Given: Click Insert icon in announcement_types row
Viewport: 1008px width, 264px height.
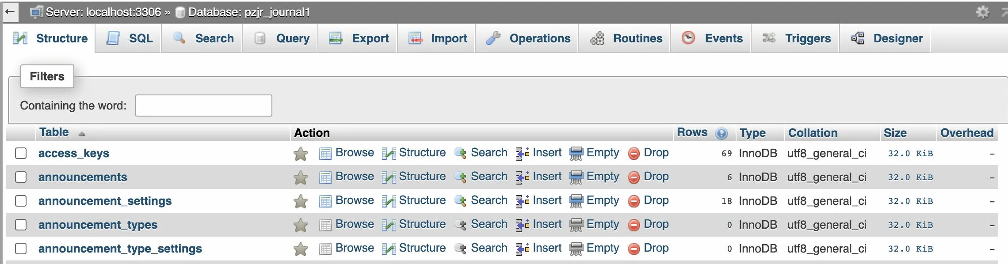Looking at the screenshot, I should click(523, 225).
